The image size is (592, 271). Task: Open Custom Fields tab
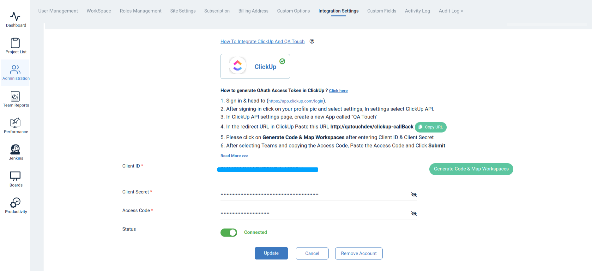382,11
